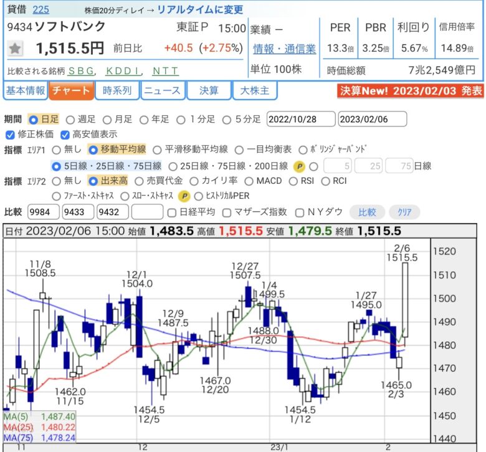Click the 1454.5 1/12 low label on chart

(300, 415)
